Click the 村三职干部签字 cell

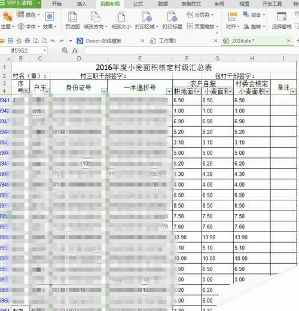(x=103, y=76)
